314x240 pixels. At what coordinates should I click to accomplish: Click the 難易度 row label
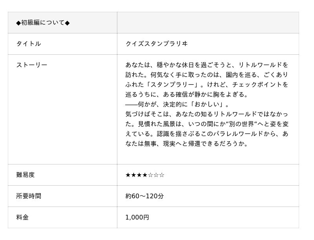point(26,175)
